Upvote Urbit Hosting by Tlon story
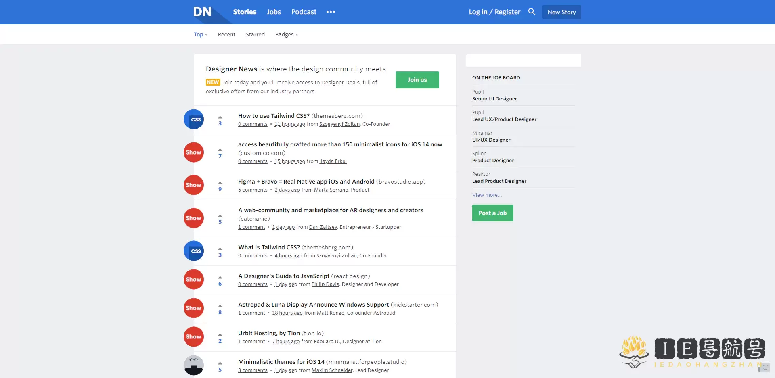 coord(220,334)
